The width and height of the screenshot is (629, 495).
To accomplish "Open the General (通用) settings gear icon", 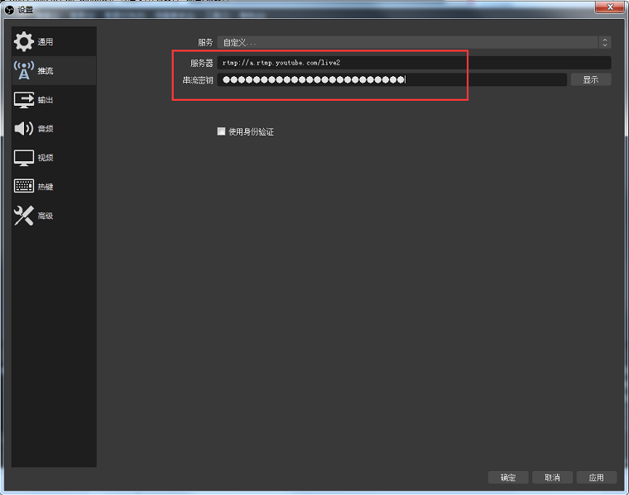I will coord(24,41).
